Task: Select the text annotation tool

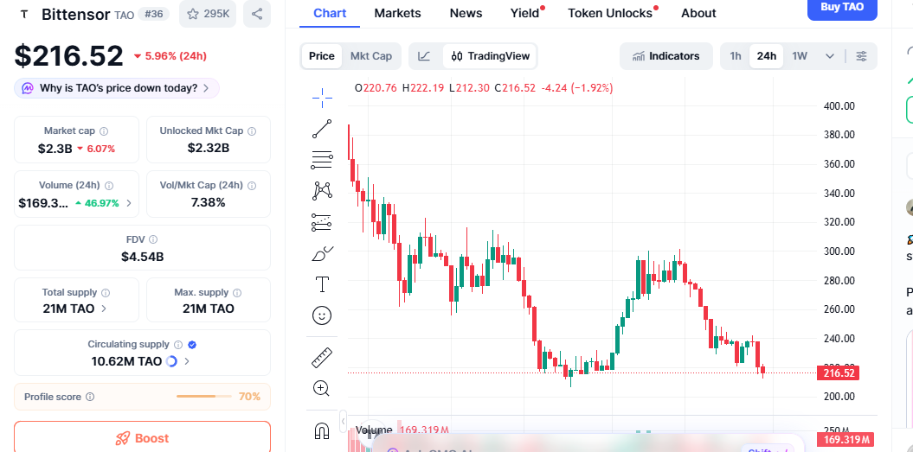Action: 322,284
